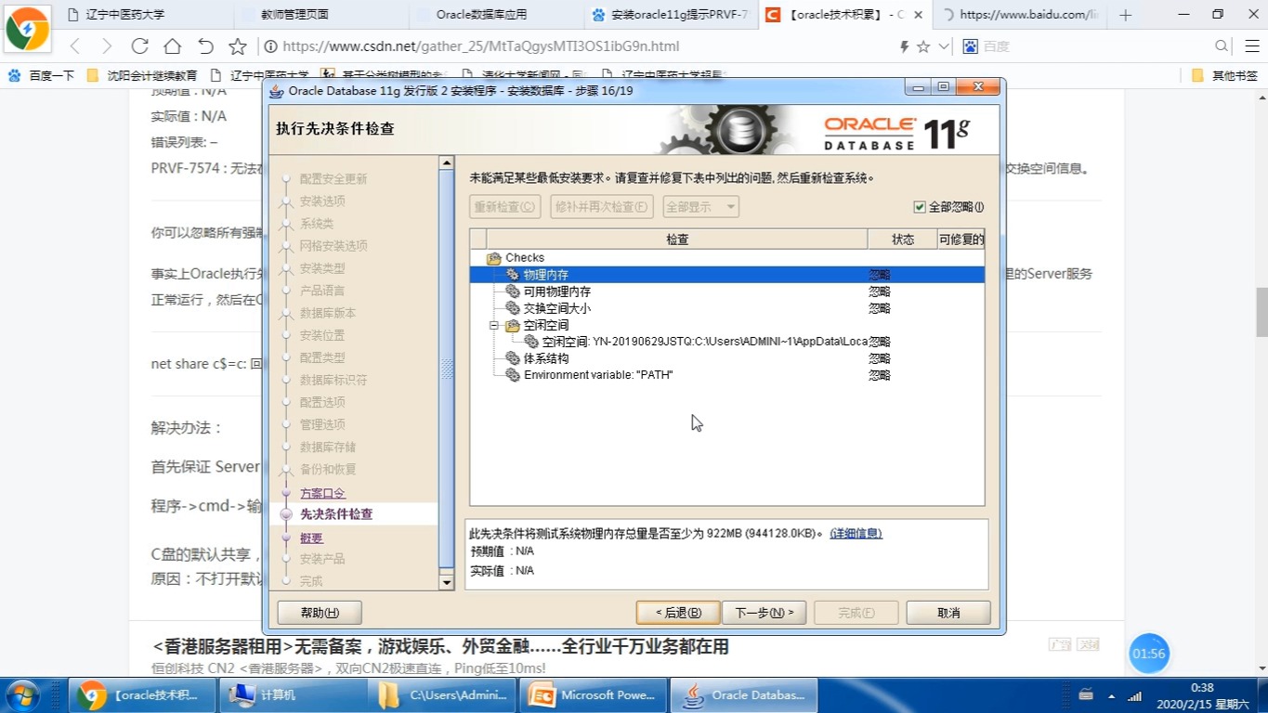Collapse the 空闲空间 tree node
This screenshot has height=713, width=1268.
tap(494, 325)
